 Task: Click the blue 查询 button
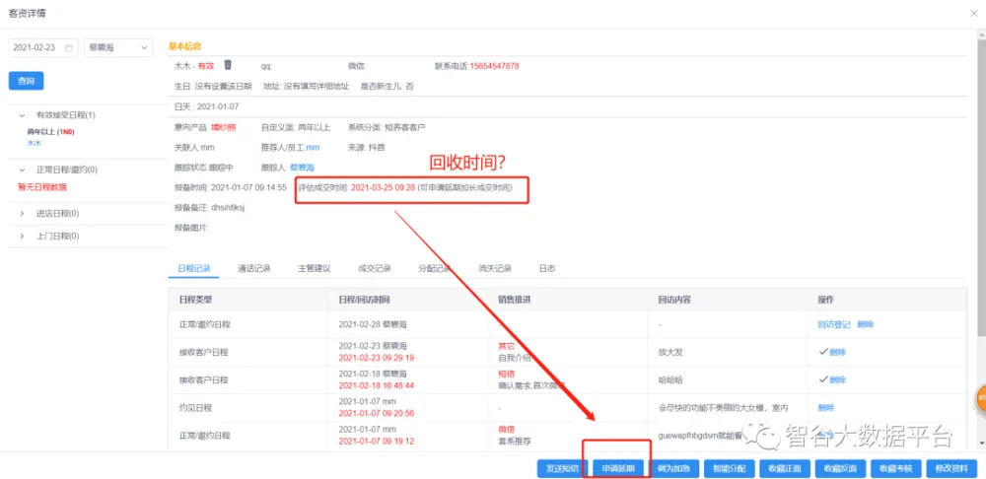(26, 81)
